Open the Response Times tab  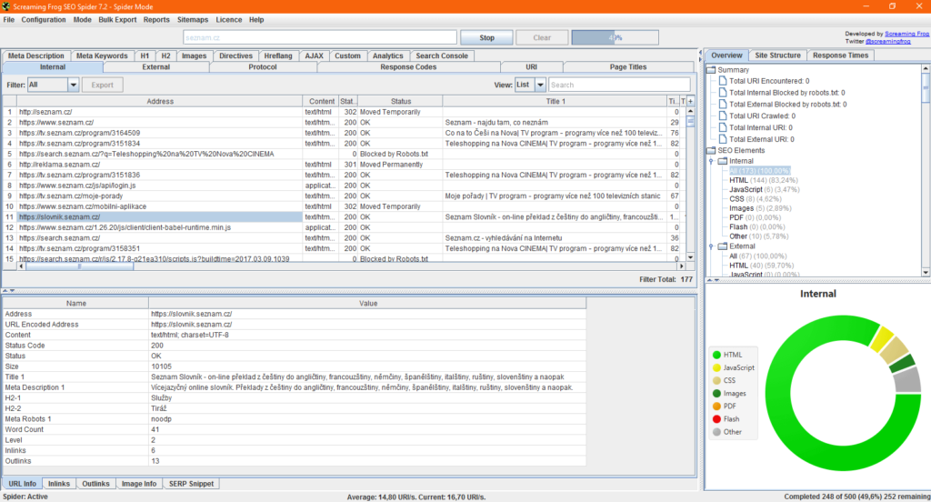[x=840, y=55]
